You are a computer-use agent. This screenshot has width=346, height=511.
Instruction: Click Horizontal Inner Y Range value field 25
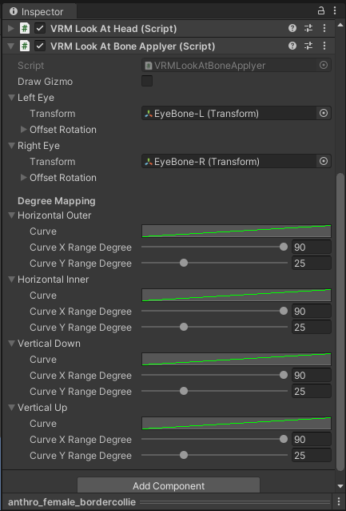point(312,328)
